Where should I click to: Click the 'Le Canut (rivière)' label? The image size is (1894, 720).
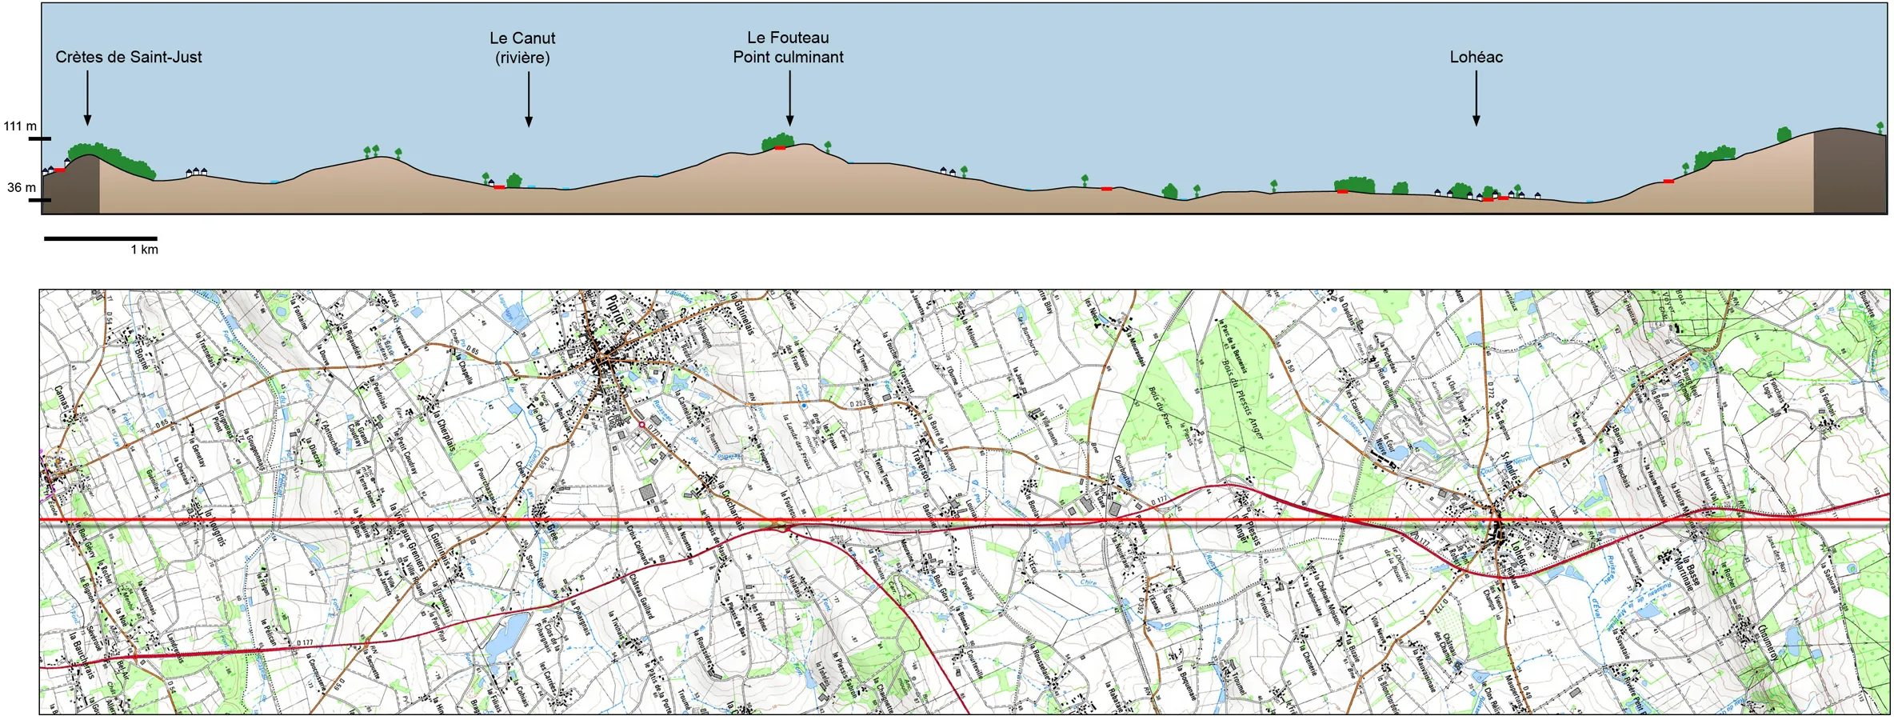522,48
